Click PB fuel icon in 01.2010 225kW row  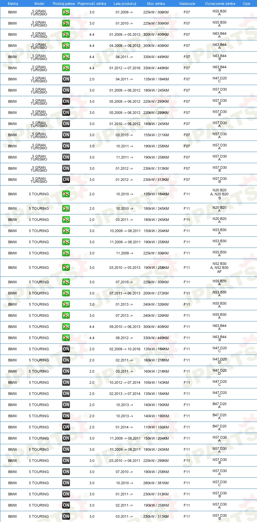(x=66, y=23)
